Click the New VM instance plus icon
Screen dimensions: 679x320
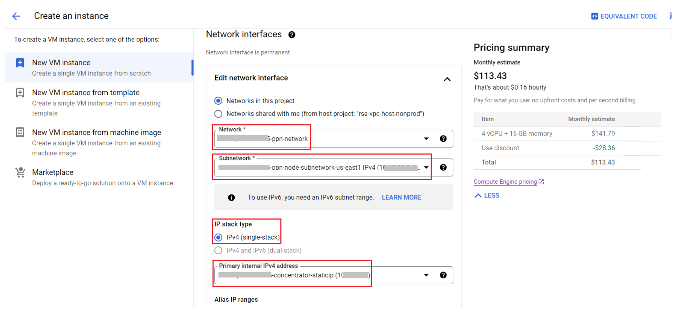tap(20, 63)
